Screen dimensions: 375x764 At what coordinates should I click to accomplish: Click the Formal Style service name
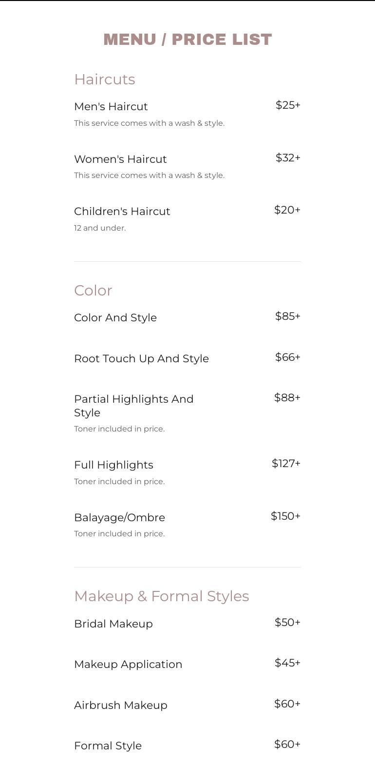tap(108, 746)
